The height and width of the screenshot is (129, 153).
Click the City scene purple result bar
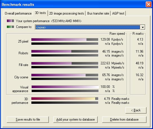coord(65,75)
